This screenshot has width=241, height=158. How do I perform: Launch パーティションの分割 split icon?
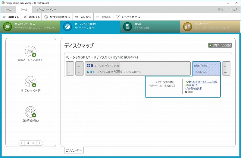pyautogui.click(x=31, y=82)
